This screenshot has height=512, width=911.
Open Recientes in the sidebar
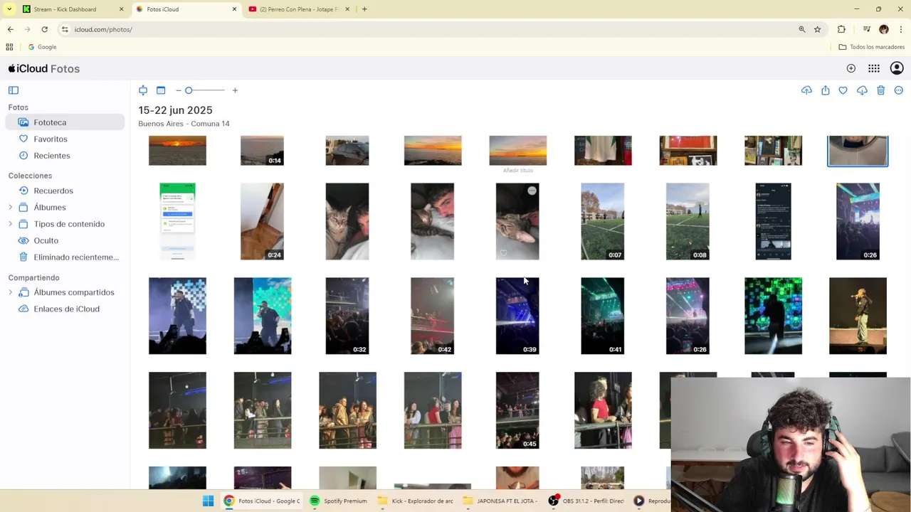pos(52,156)
